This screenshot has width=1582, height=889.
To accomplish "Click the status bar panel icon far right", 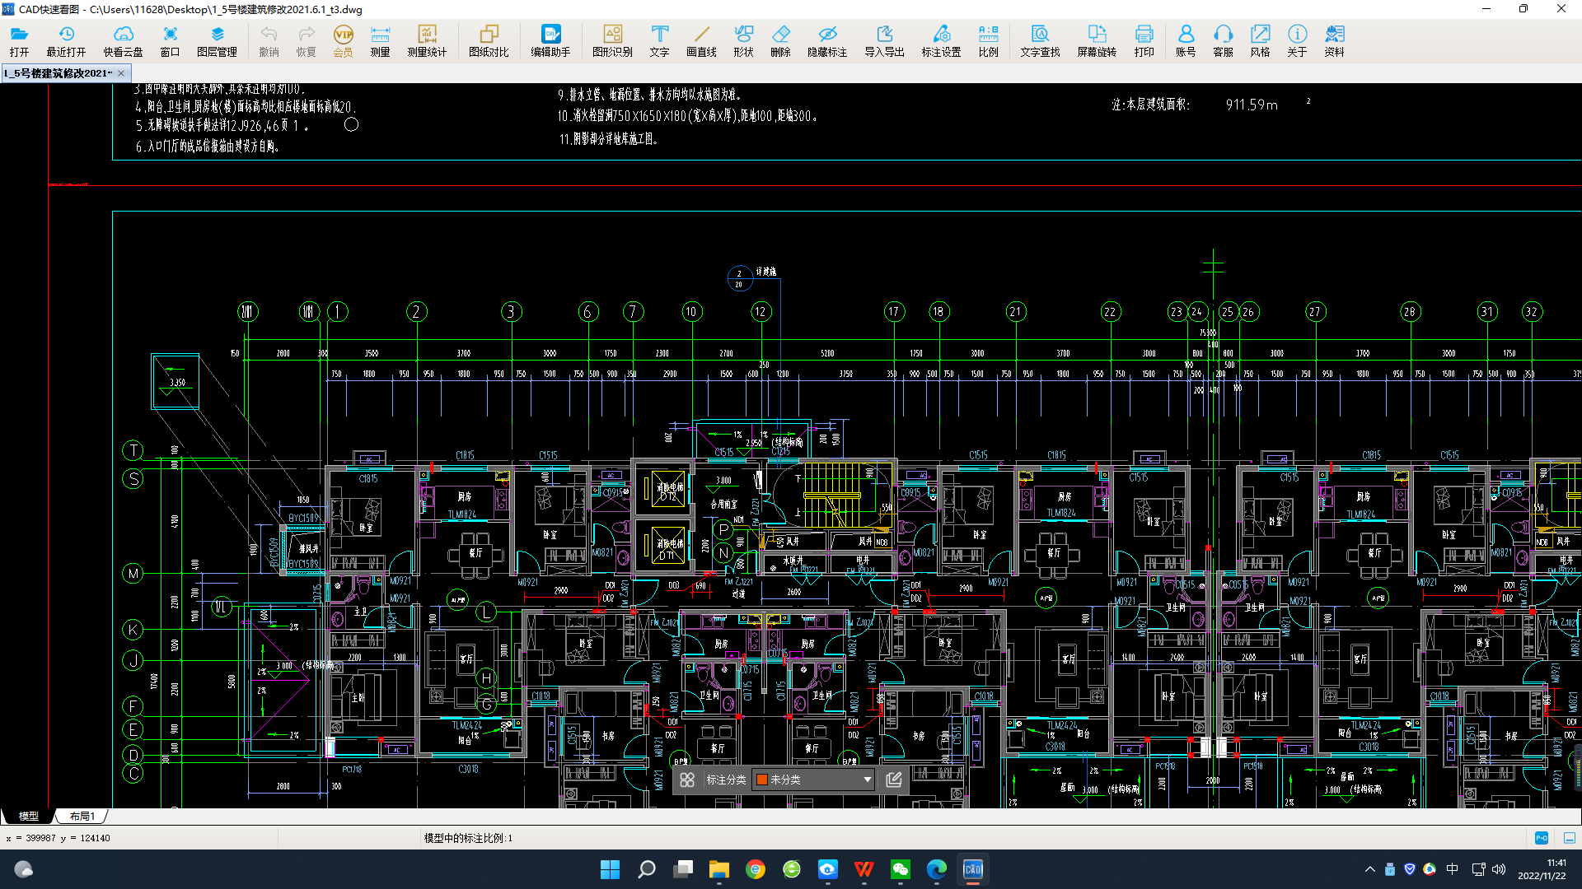I will click(x=1570, y=838).
